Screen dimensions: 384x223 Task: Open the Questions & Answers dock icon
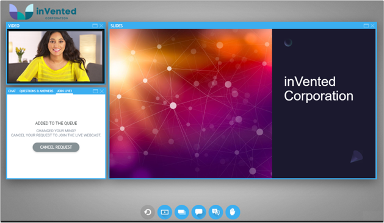point(216,212)
